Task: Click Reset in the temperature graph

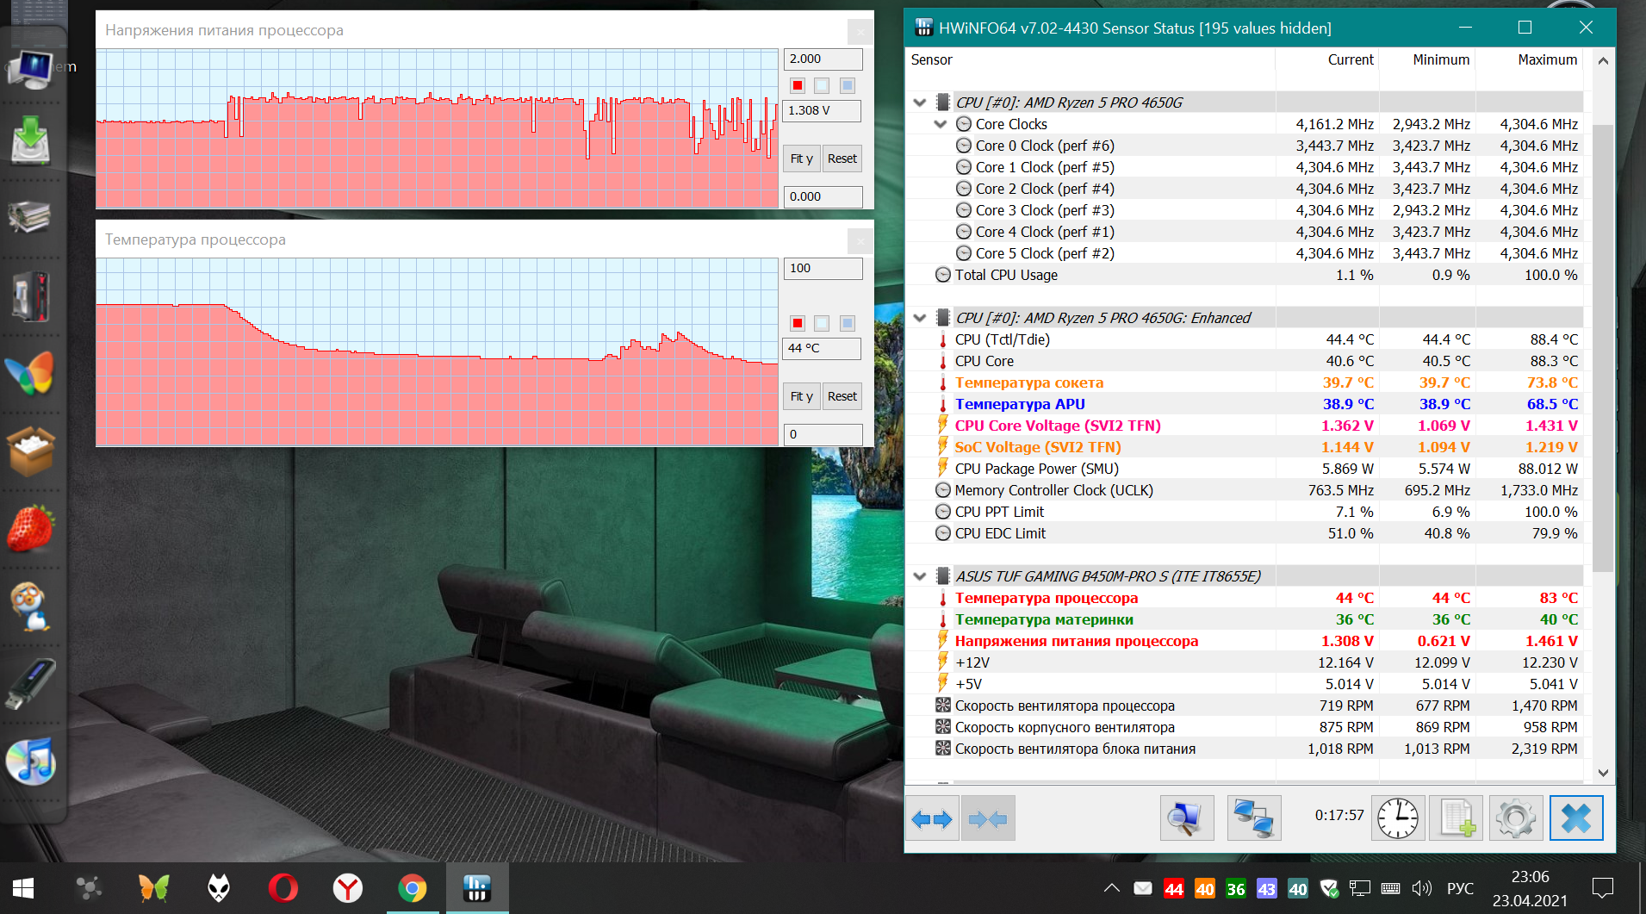Action: click(842, 396)
